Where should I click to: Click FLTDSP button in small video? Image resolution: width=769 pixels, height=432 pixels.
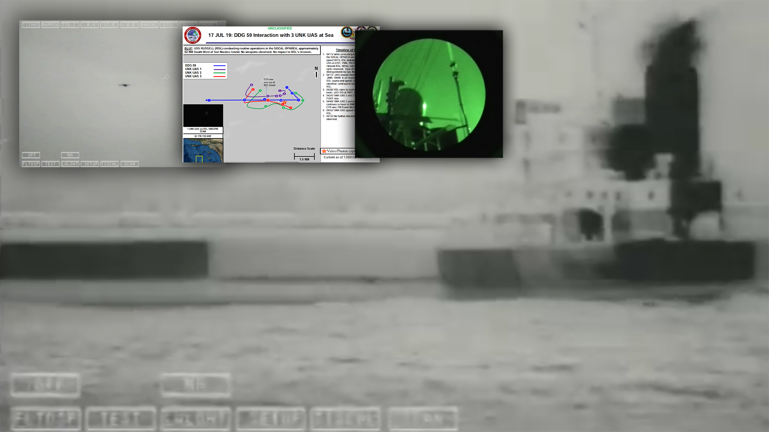(x=31, y=164)
